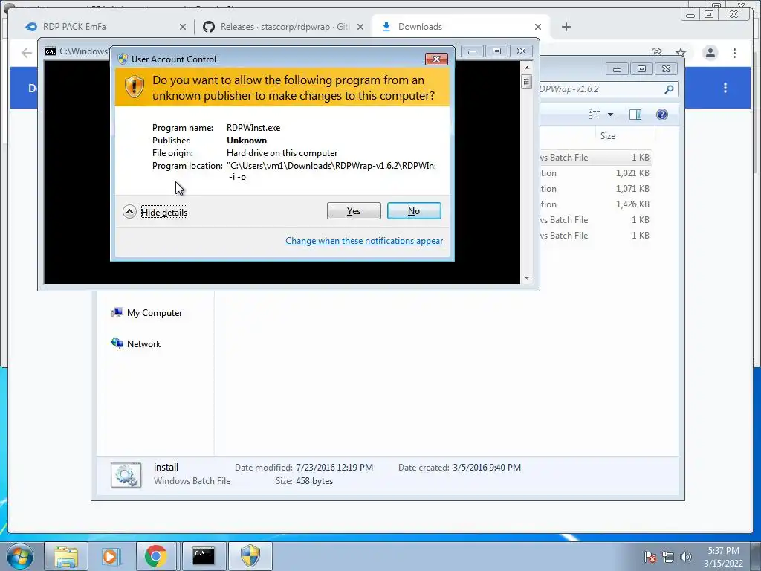761x571 pixels.
Task: Select the file row sized 1,071 KB
Action: click(595, 189)
